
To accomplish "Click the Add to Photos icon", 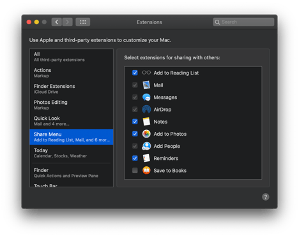I will pos(146,134).
